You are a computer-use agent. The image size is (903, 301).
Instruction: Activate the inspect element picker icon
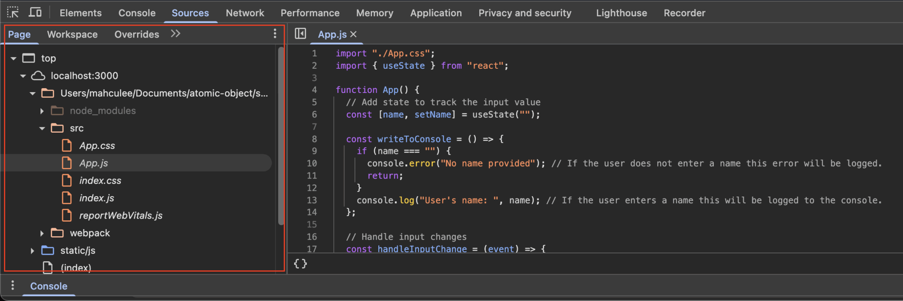[x=13, y=12]
